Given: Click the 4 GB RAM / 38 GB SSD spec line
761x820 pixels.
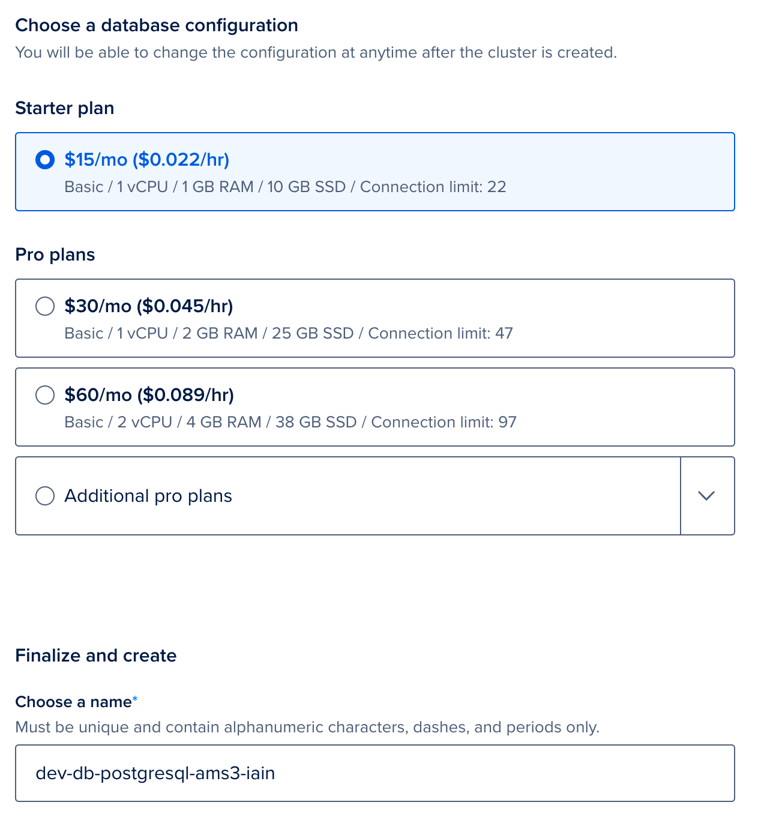Looking at the screenshot, I should (x=290, y=422).
